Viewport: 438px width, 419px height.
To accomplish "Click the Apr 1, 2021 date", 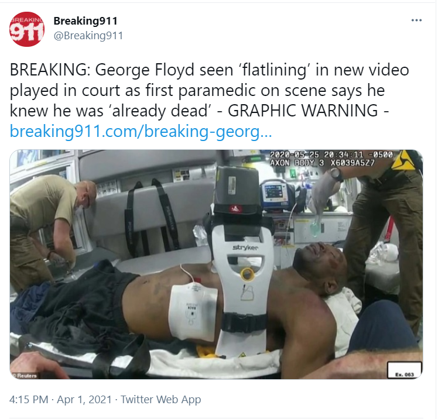I will [84, 400].
